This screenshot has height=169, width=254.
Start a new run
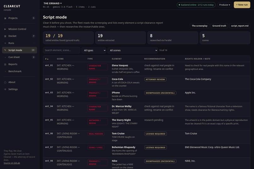tap(242, 5)
